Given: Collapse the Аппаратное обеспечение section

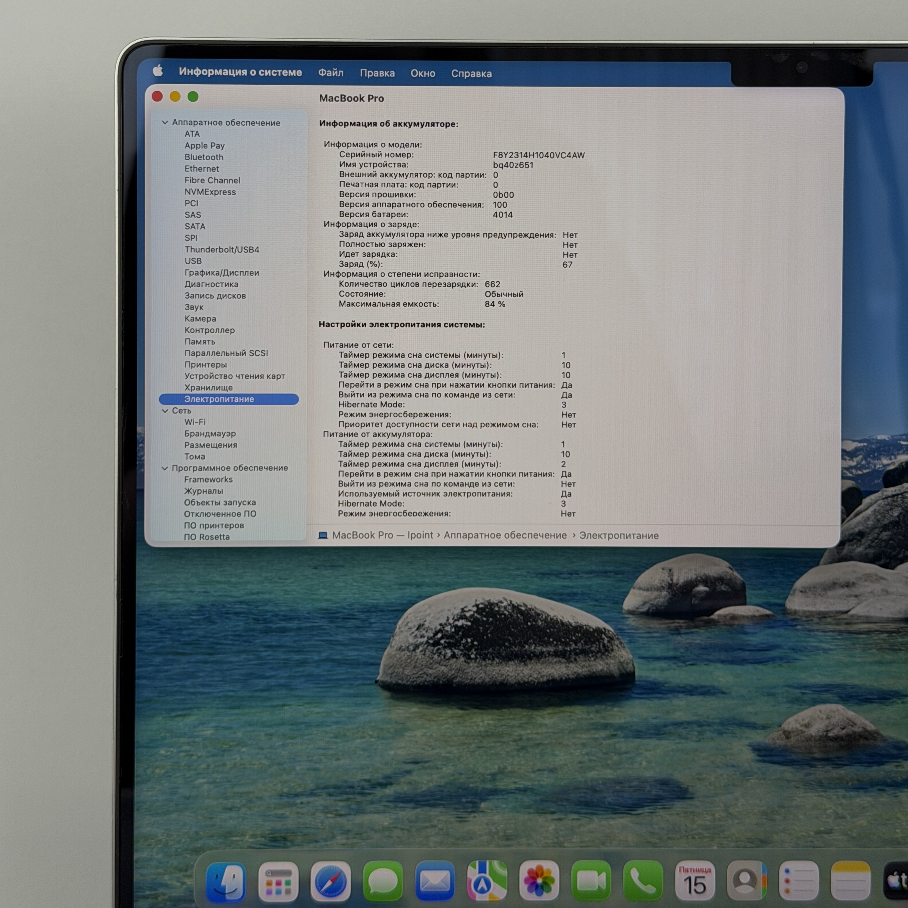Looking at the screenshot, I should pyautogui.click(x=165, y=123).
